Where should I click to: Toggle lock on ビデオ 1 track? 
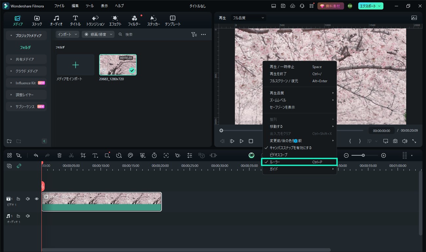(18, 199)
